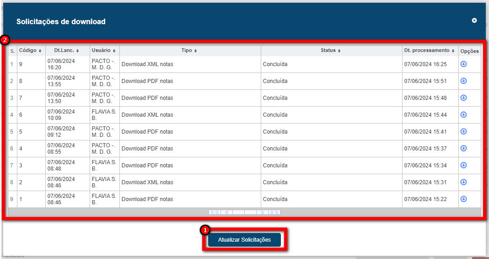Sort table by Dt.Lanc. column
489x259 pixels.
coord(67,51)
